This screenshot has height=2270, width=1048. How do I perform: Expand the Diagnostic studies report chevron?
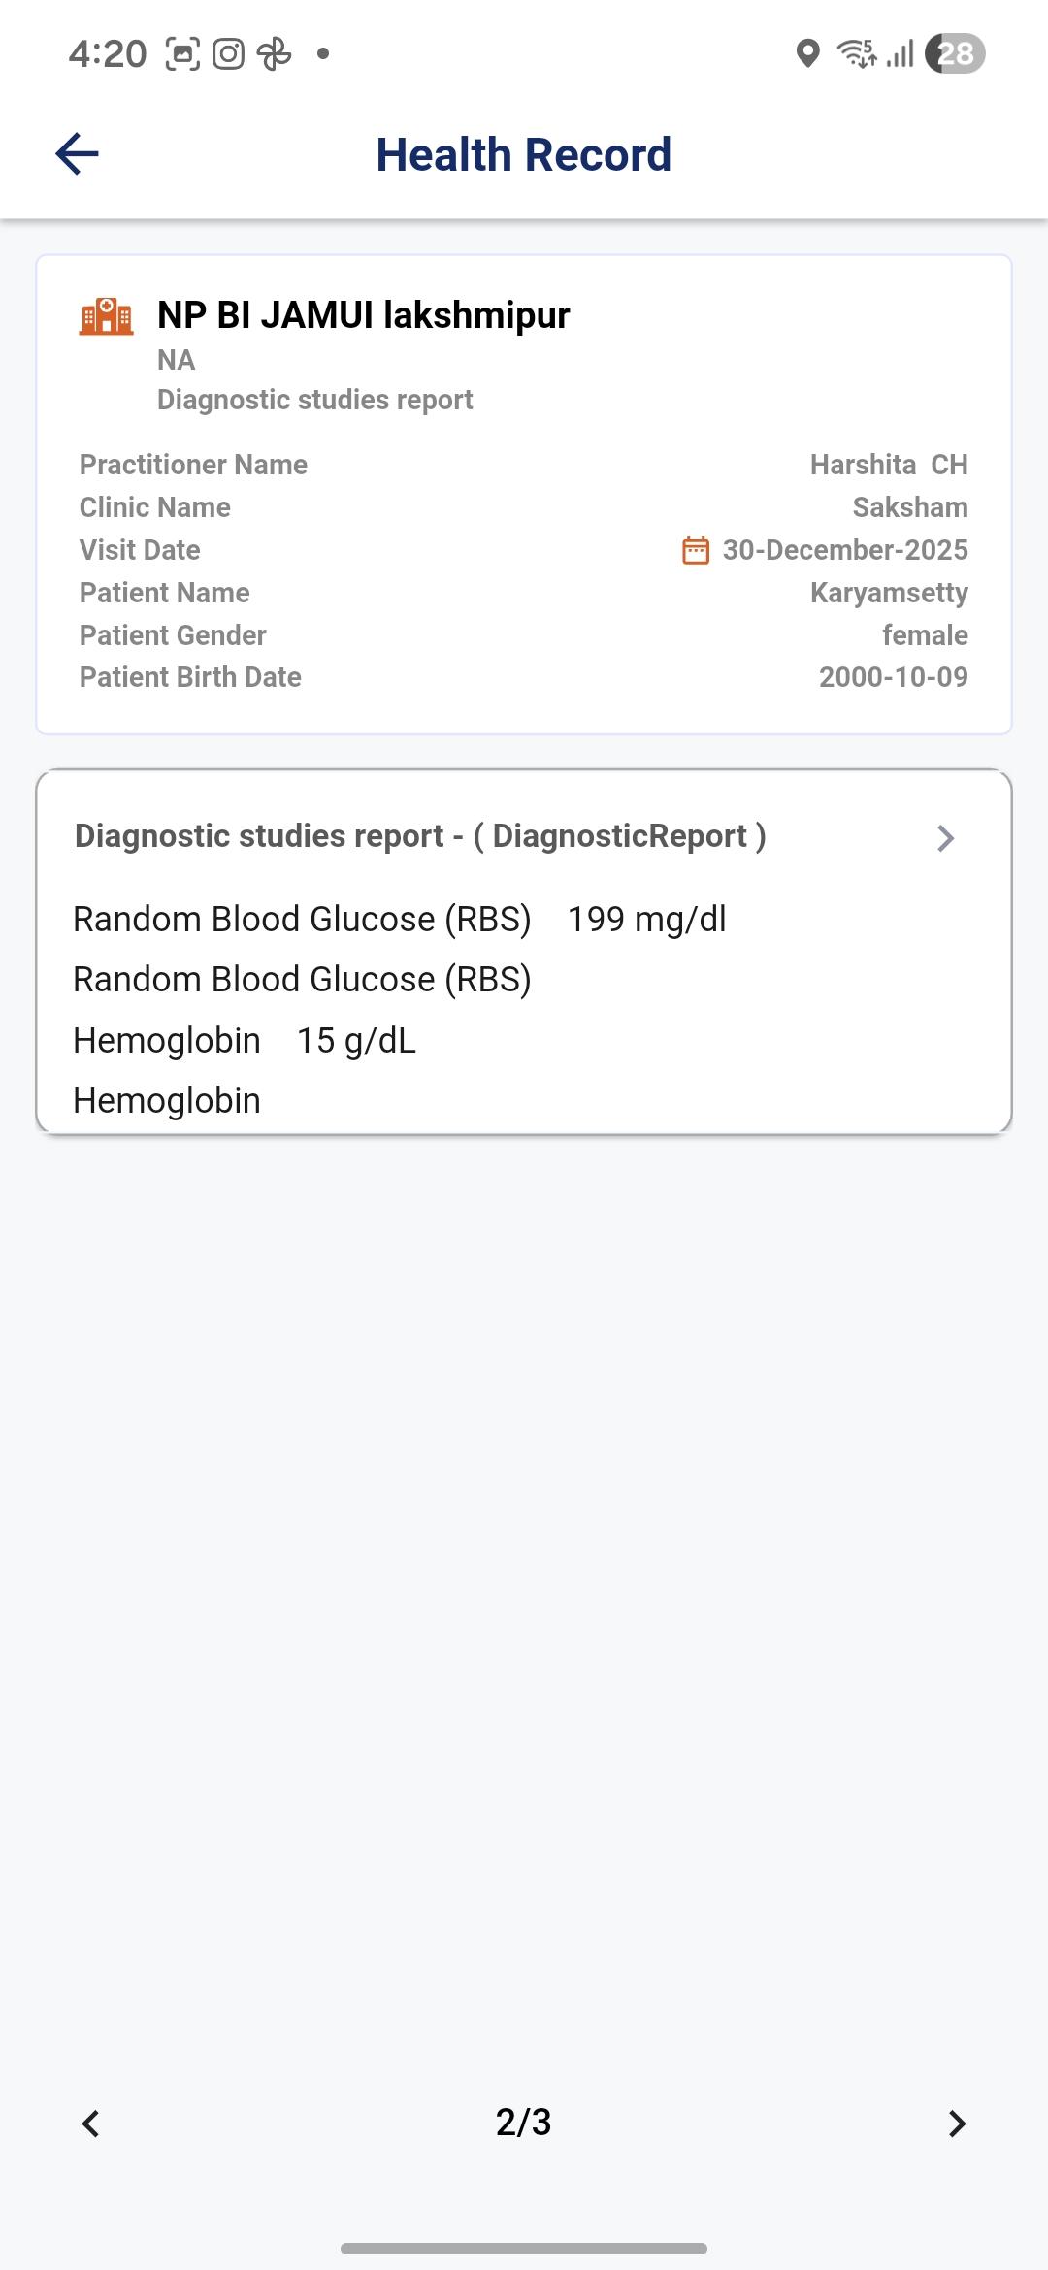946,838
